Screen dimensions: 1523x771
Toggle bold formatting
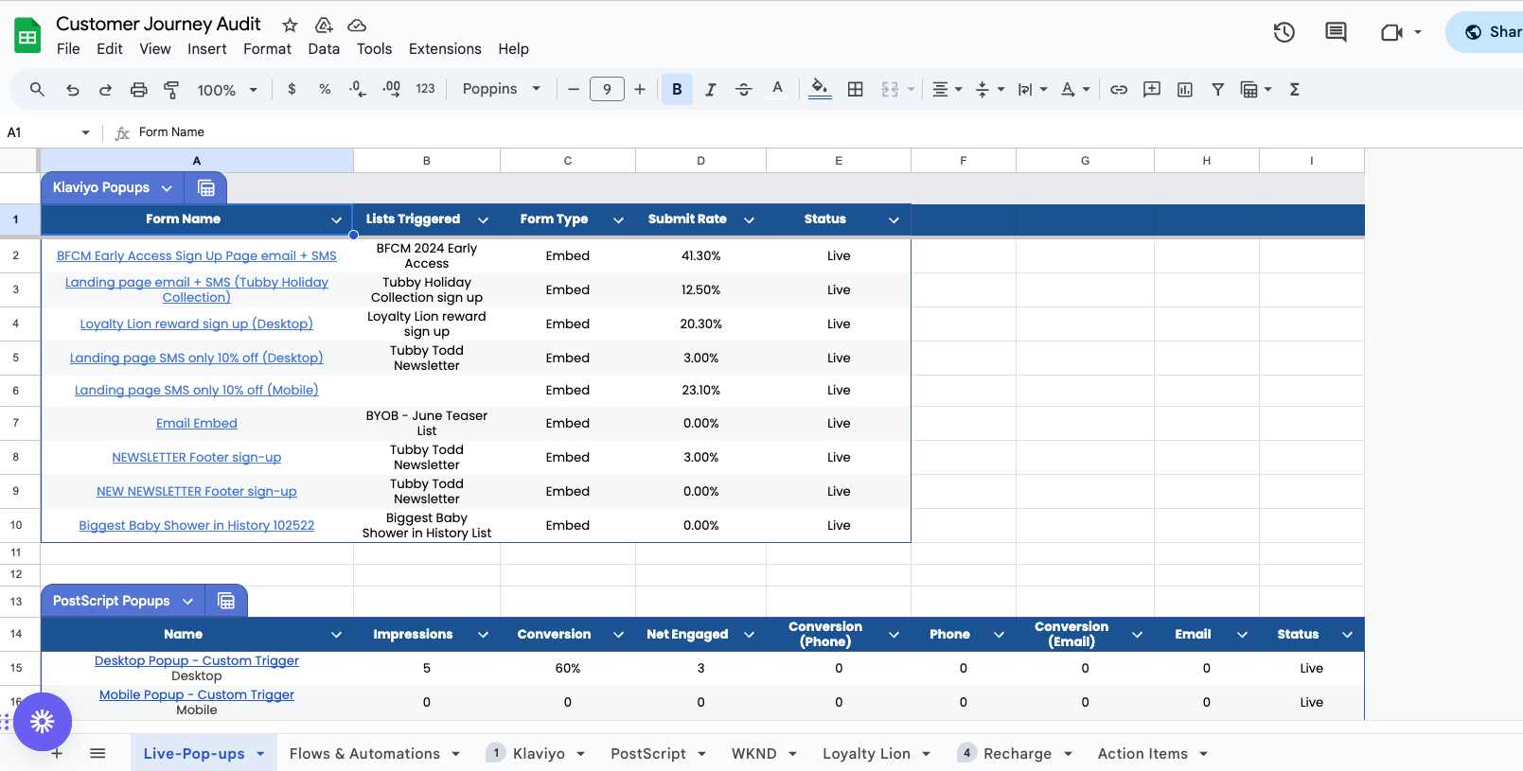(x=677, y=89)
